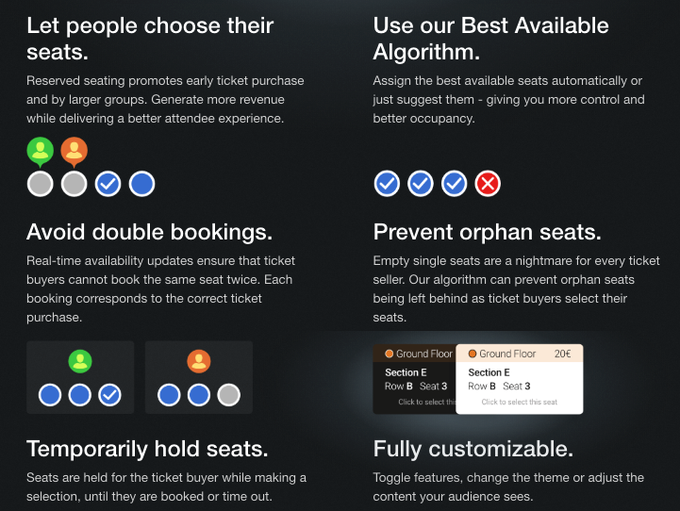Click the light Ground Floor 20€ tooltip card
680x511 pixels.
520,379
